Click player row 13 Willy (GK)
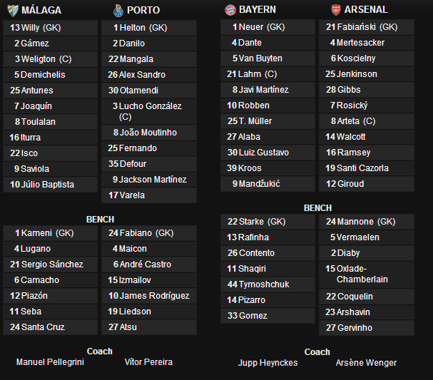 pyautogui.click(x=50, y=28)
